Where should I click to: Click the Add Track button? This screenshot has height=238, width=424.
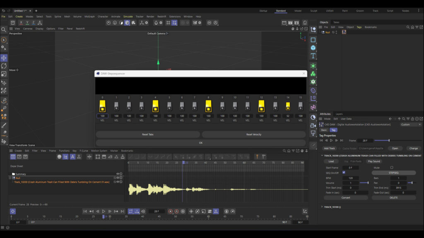coord(329,148)
